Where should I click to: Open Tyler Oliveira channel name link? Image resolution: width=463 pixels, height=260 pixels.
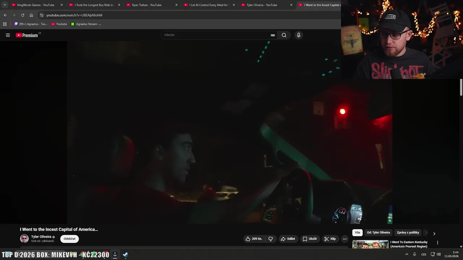click(41, 237)
